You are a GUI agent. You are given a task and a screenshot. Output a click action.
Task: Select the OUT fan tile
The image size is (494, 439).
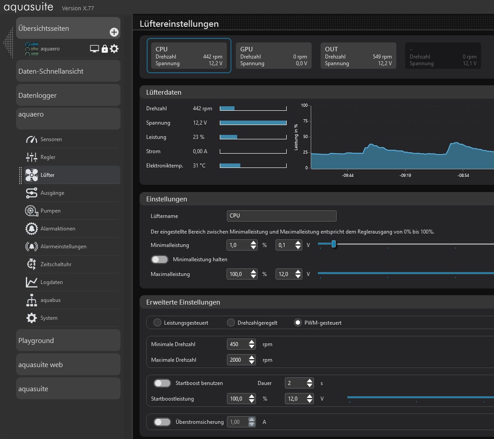tap(358, 56)
